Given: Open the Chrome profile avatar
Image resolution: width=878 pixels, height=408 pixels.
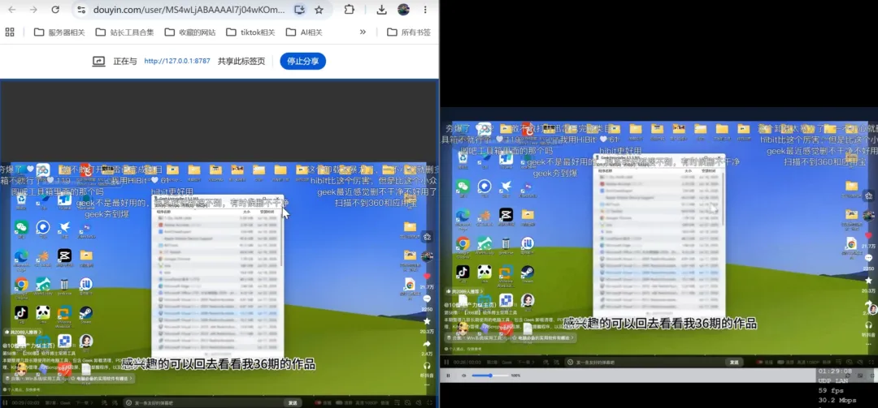Looking at the screenshot, I should pos(403,10).
